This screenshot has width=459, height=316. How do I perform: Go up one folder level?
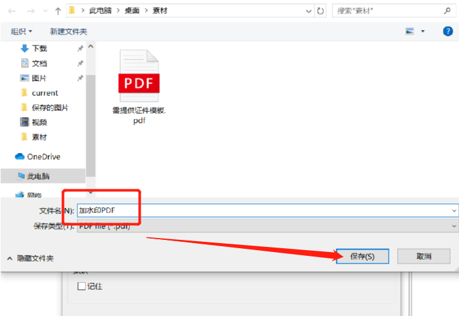coord(58,11)
